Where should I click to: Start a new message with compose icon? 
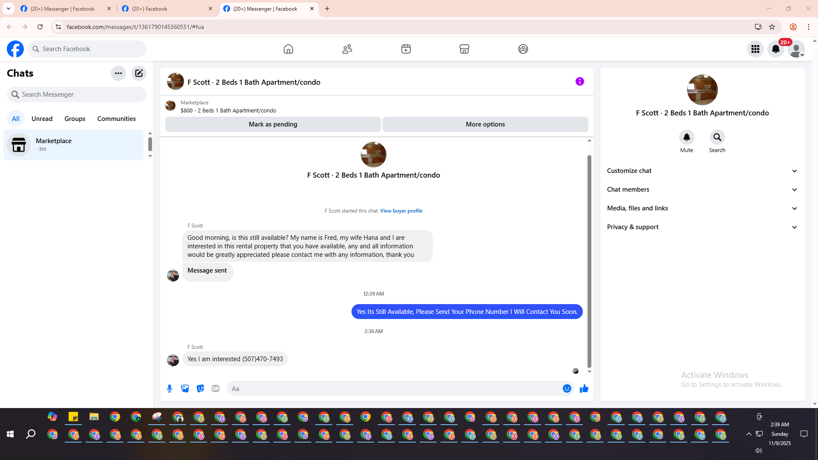139,73
